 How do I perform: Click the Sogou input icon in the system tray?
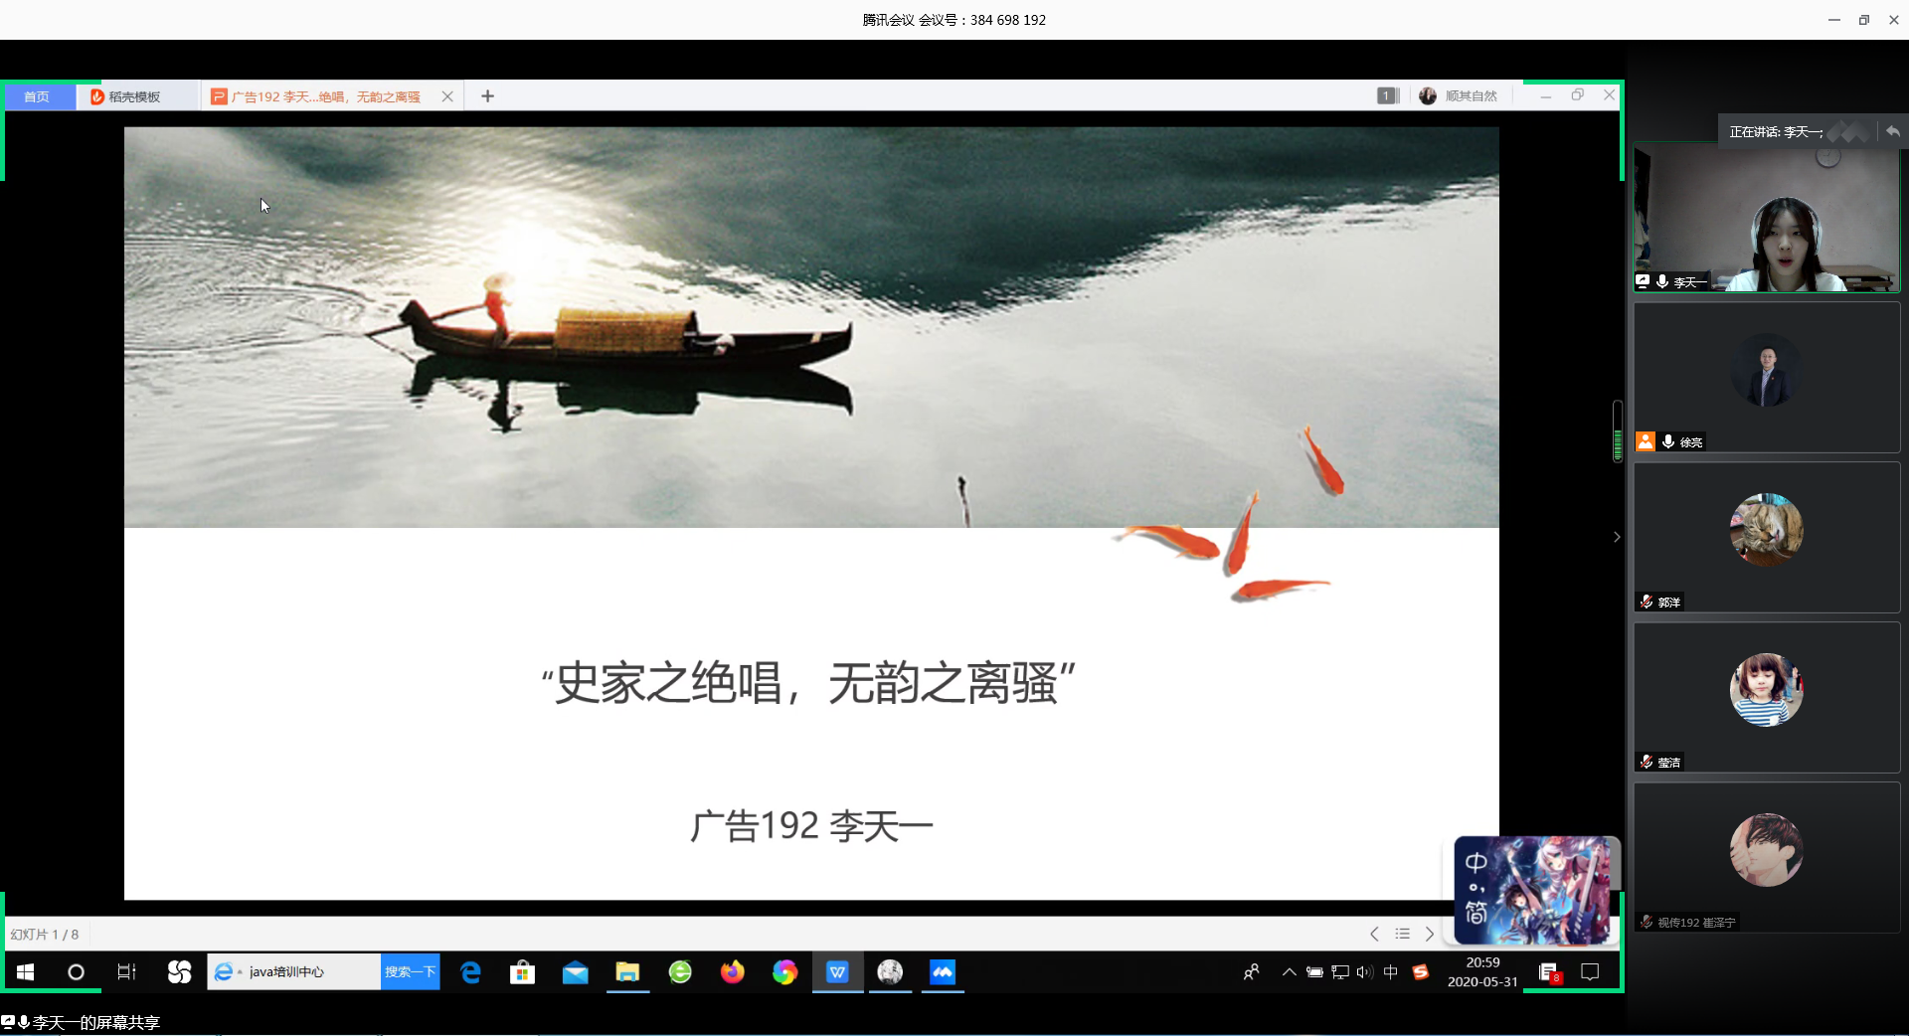1421,972
